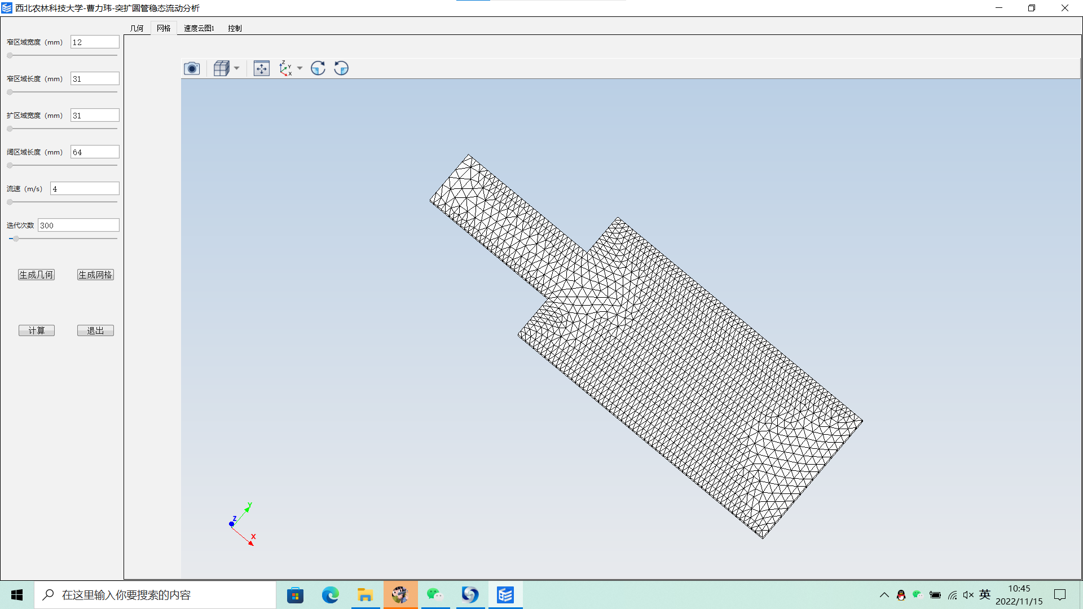
Task: Click the 计算 button
Action: click(x=37, y=330)
